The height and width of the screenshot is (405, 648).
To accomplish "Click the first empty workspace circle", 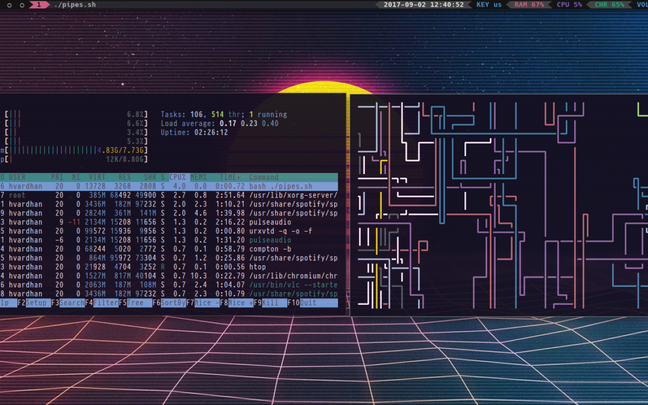I will point(9,5).
